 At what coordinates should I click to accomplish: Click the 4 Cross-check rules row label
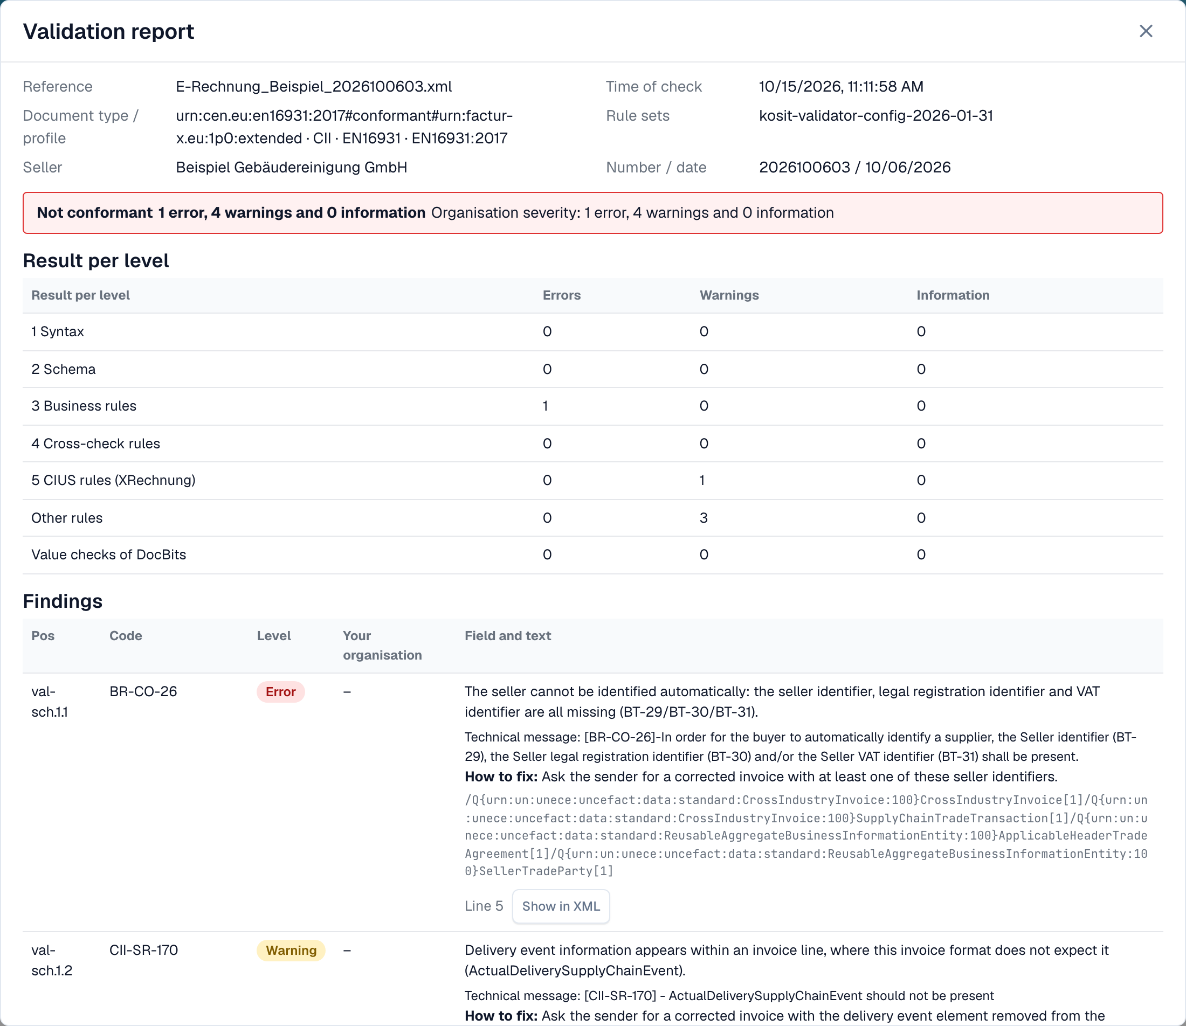pyautogui.click(x=95, y=443)
